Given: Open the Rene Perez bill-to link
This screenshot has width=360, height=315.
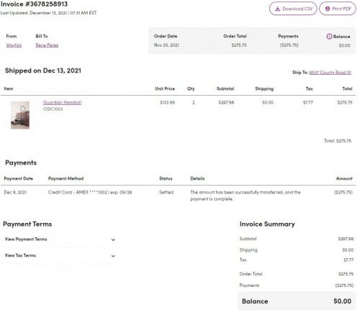Looking at the screenshot, I should coord(47,45).
